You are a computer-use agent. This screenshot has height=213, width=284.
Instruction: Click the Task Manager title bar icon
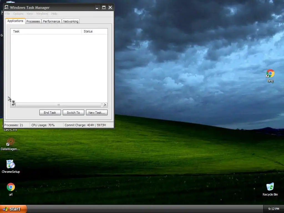point(7,7)
